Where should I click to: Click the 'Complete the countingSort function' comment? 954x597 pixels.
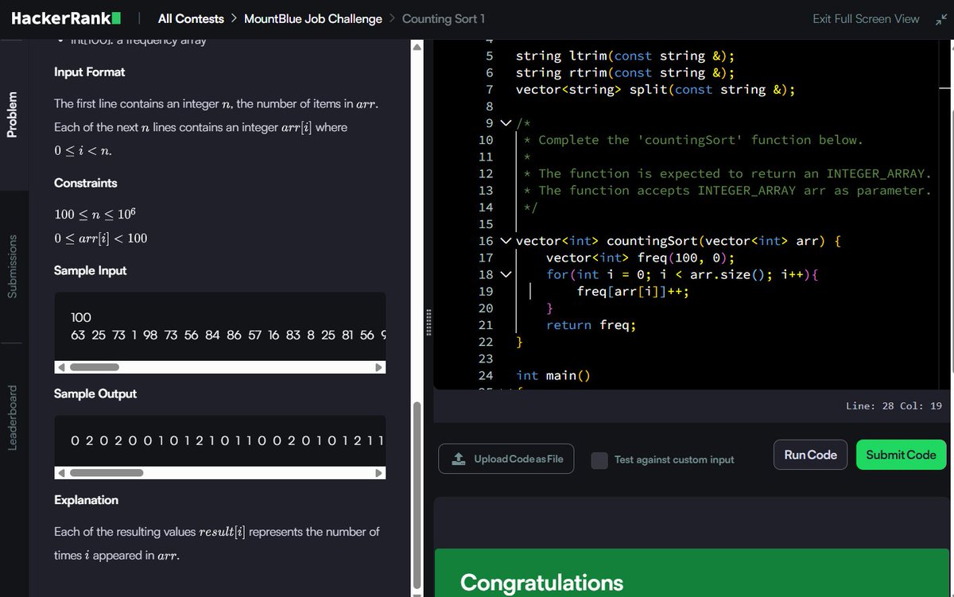[x=693, y=140]
